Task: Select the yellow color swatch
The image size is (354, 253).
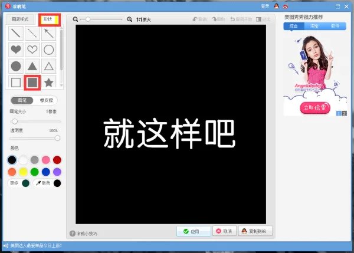Action: [x=23, y=172]
